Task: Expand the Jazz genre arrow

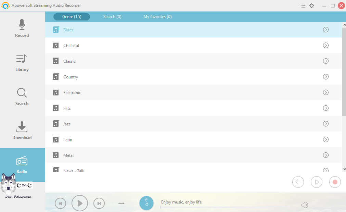Action: pos(326,124)
